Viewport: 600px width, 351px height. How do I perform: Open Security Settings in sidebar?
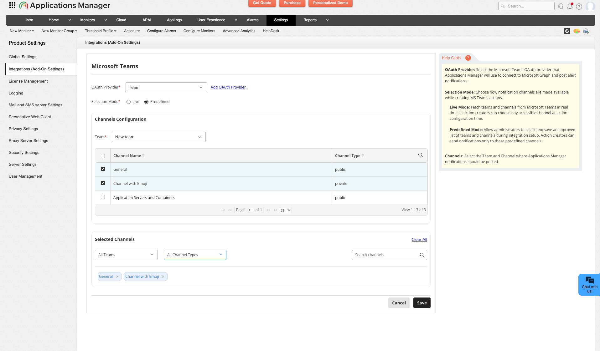tap(24, 153)
